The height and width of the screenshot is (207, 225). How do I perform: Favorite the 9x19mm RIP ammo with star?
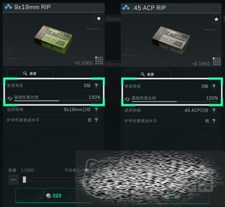pyautogui.click(x=99, y=19)
